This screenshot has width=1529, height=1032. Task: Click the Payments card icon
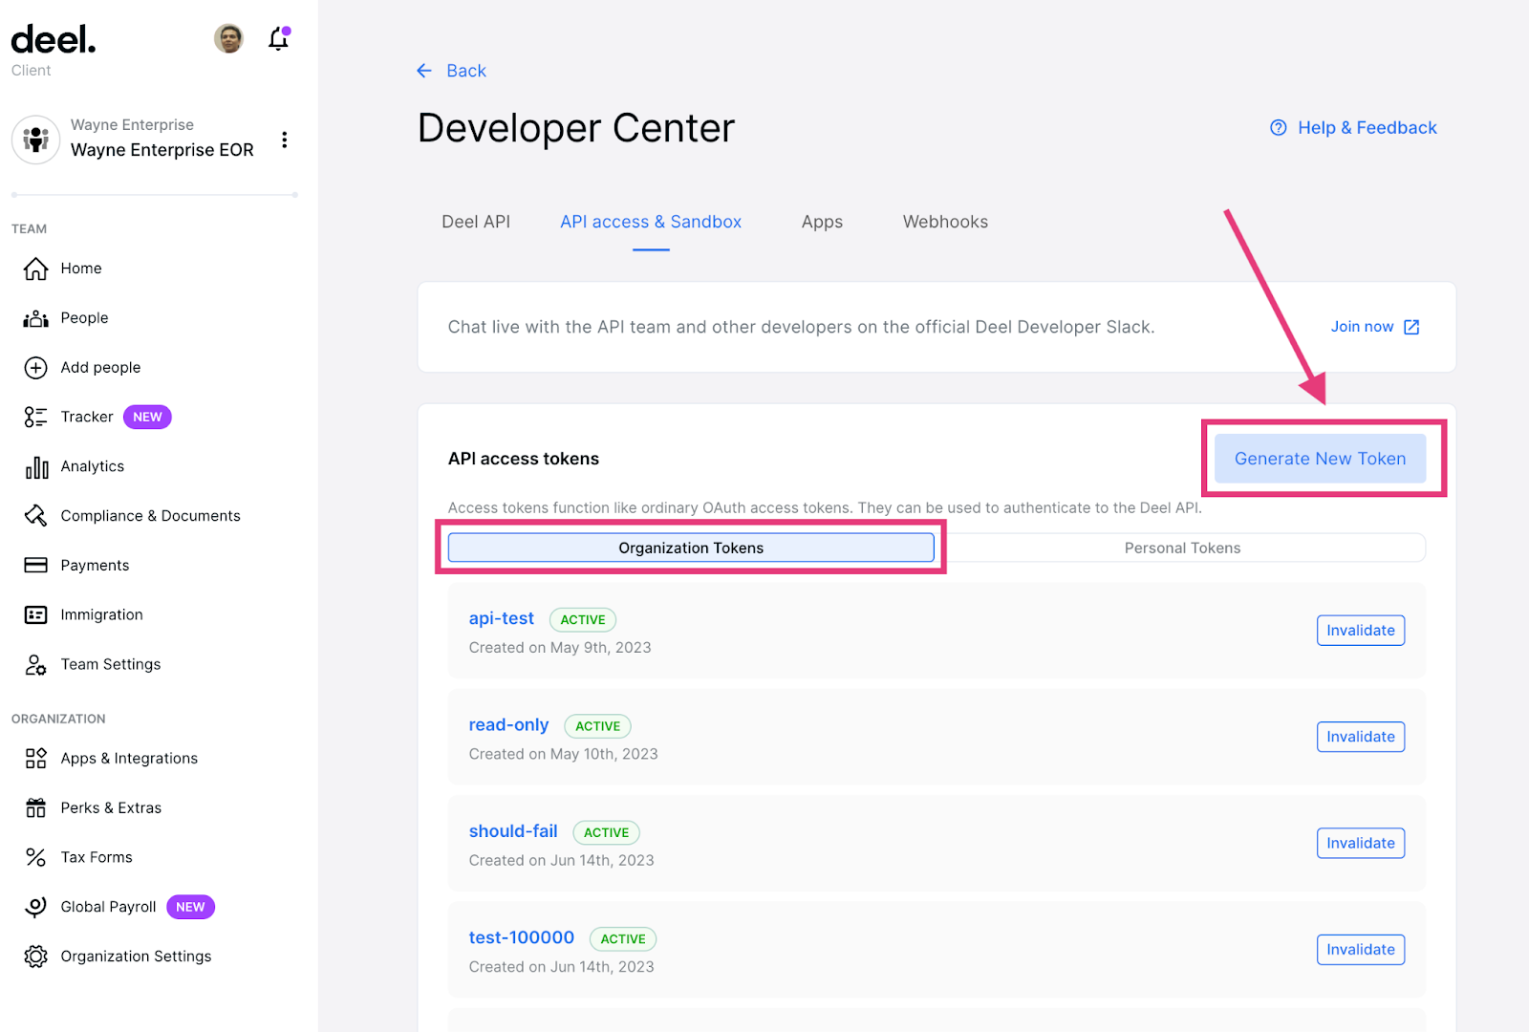pos(35,566)
